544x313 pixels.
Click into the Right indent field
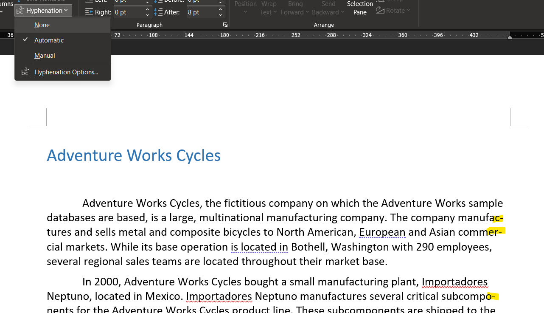click(128, 12)
